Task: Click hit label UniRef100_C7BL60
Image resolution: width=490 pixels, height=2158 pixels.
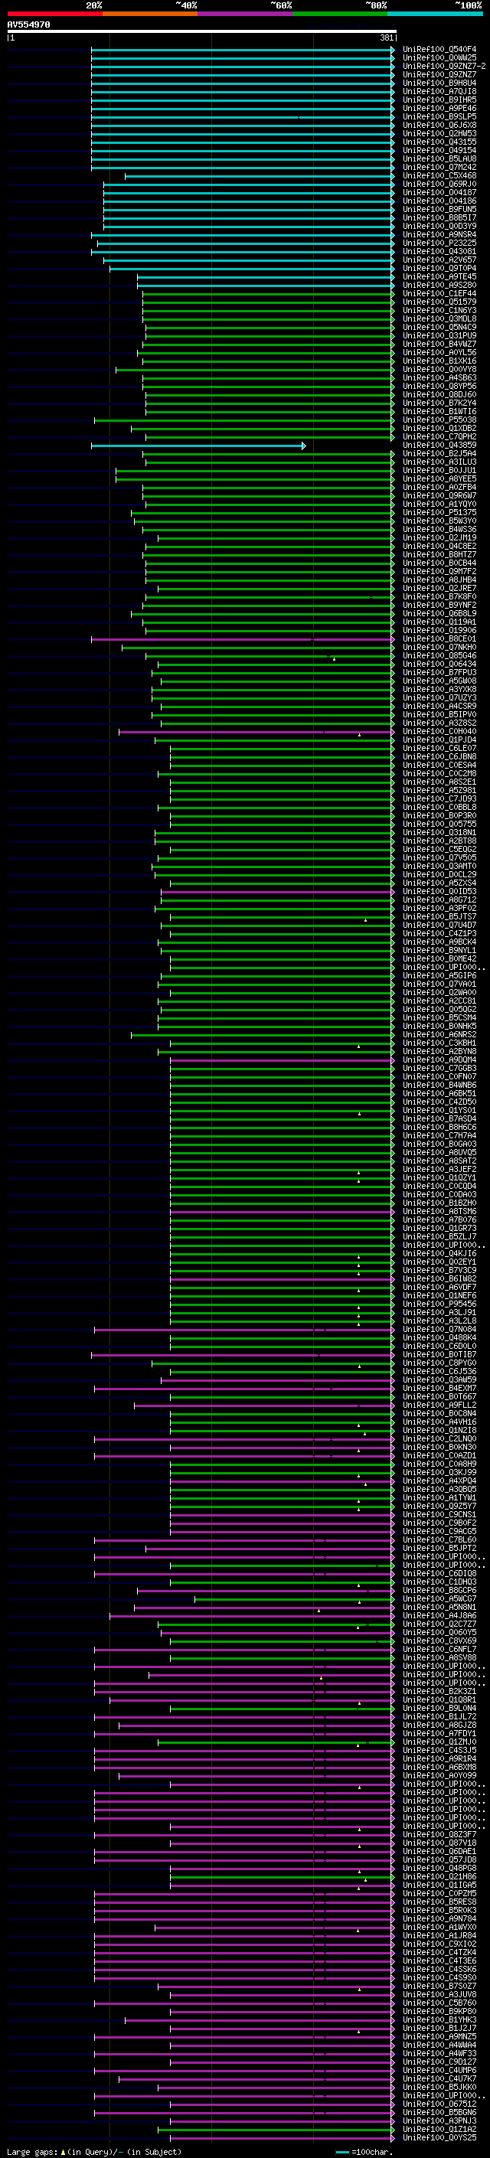Action: click(439, 1539)
